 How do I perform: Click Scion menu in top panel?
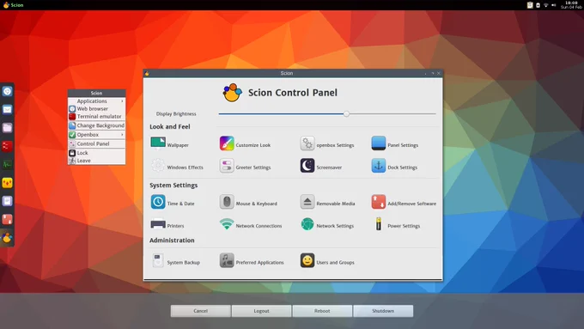14,5
